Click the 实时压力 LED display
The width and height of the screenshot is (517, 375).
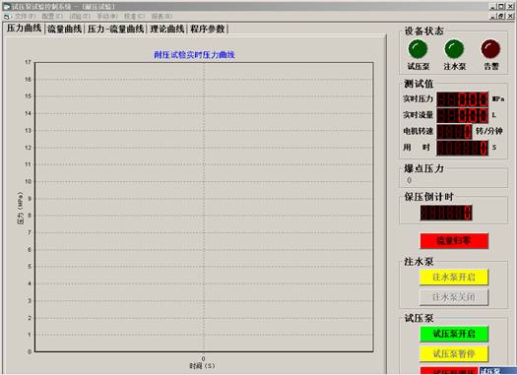click(x=462, y=99)
